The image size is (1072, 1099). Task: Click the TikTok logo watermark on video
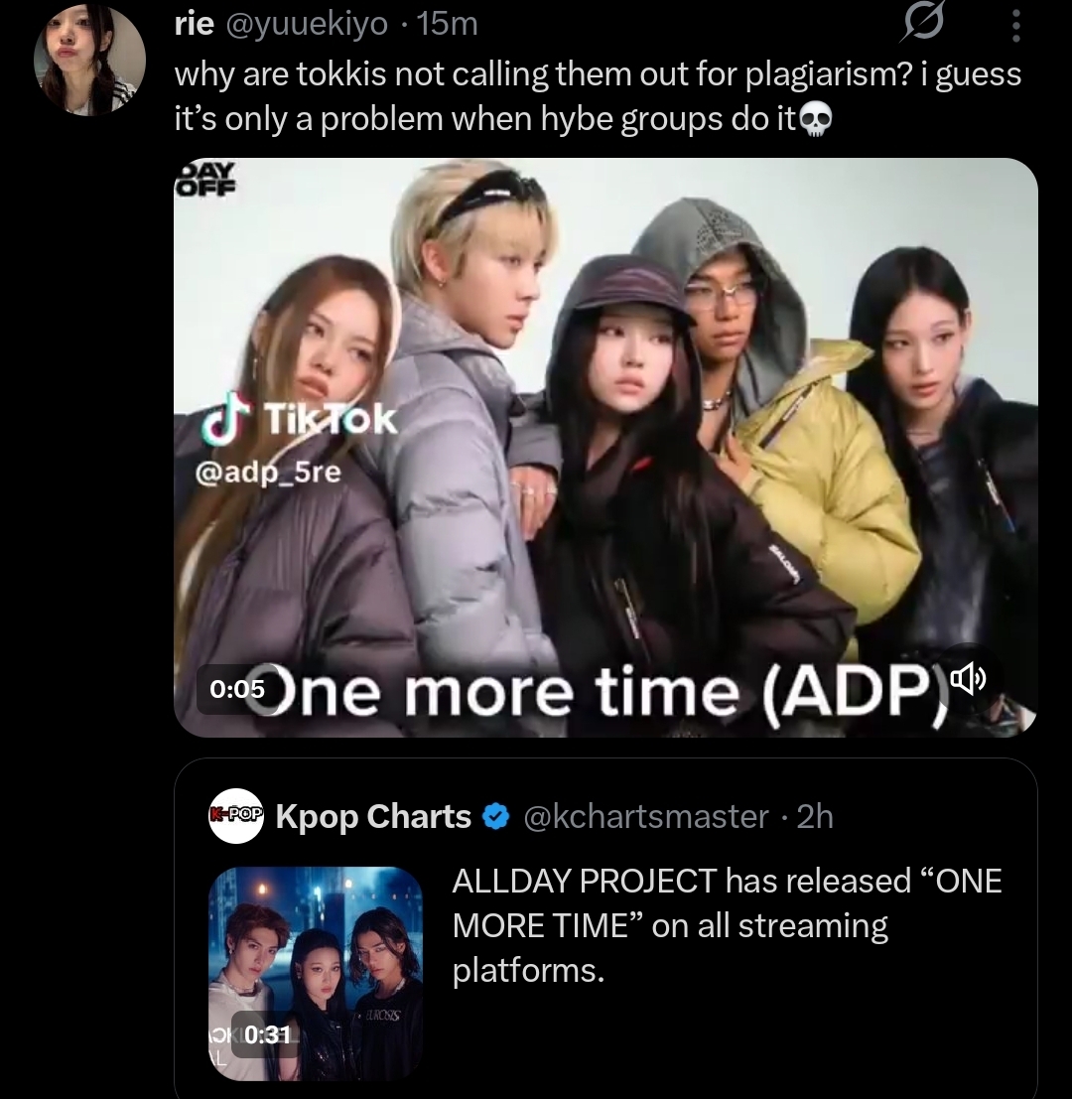click(x=299, y=421)
